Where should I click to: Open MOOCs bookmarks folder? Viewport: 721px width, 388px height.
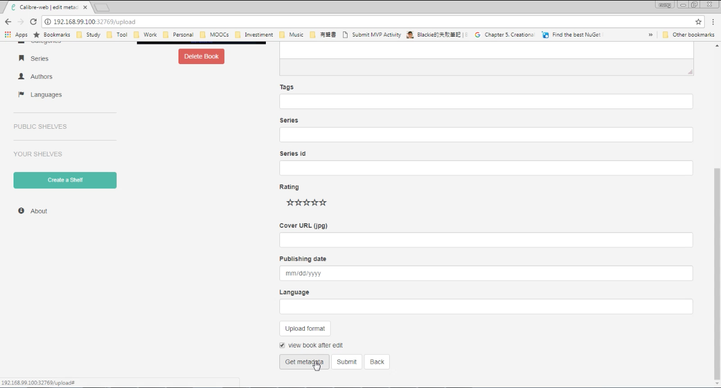[215, 34]
